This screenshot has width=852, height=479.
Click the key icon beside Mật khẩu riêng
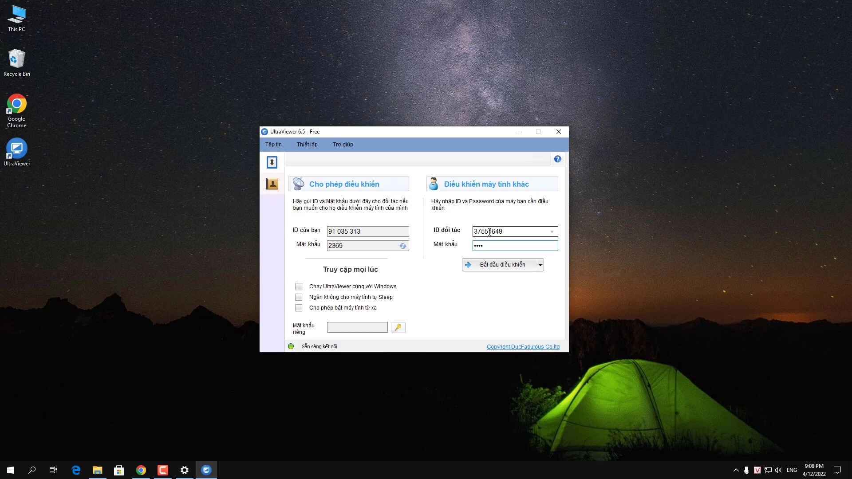pos(398,327)
